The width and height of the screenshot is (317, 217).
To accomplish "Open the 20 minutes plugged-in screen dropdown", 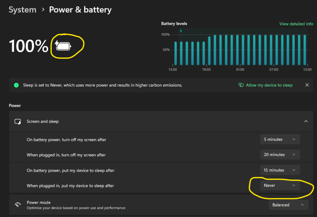I will point(280,154).
